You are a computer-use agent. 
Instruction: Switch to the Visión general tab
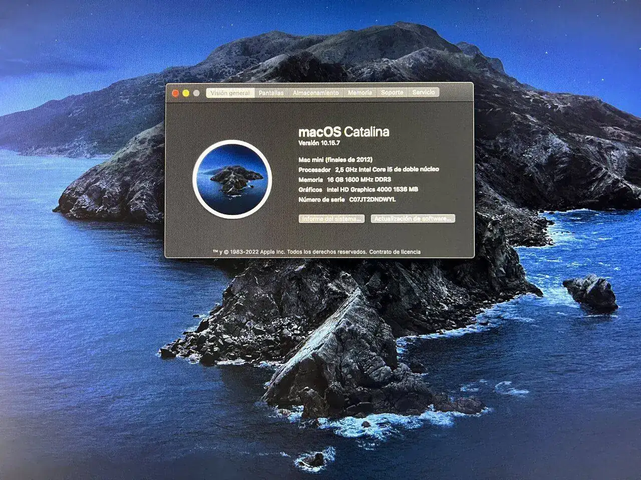[230, 93]
